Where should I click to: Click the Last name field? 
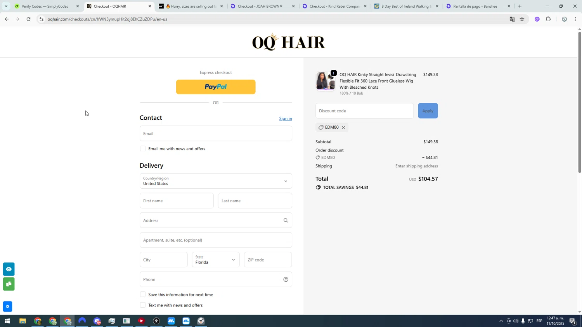pos(255,201)
